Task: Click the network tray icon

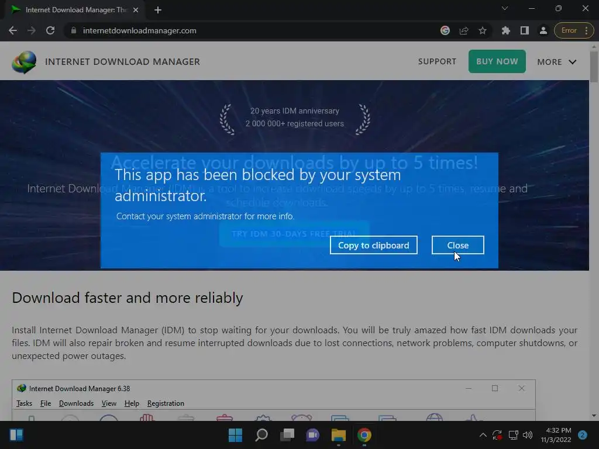Action: pos(513,435)
